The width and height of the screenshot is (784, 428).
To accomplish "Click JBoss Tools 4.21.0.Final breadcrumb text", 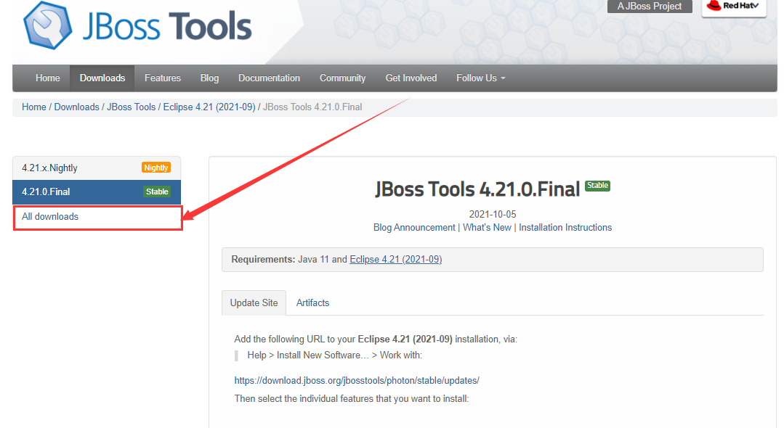I will [312, 107].
